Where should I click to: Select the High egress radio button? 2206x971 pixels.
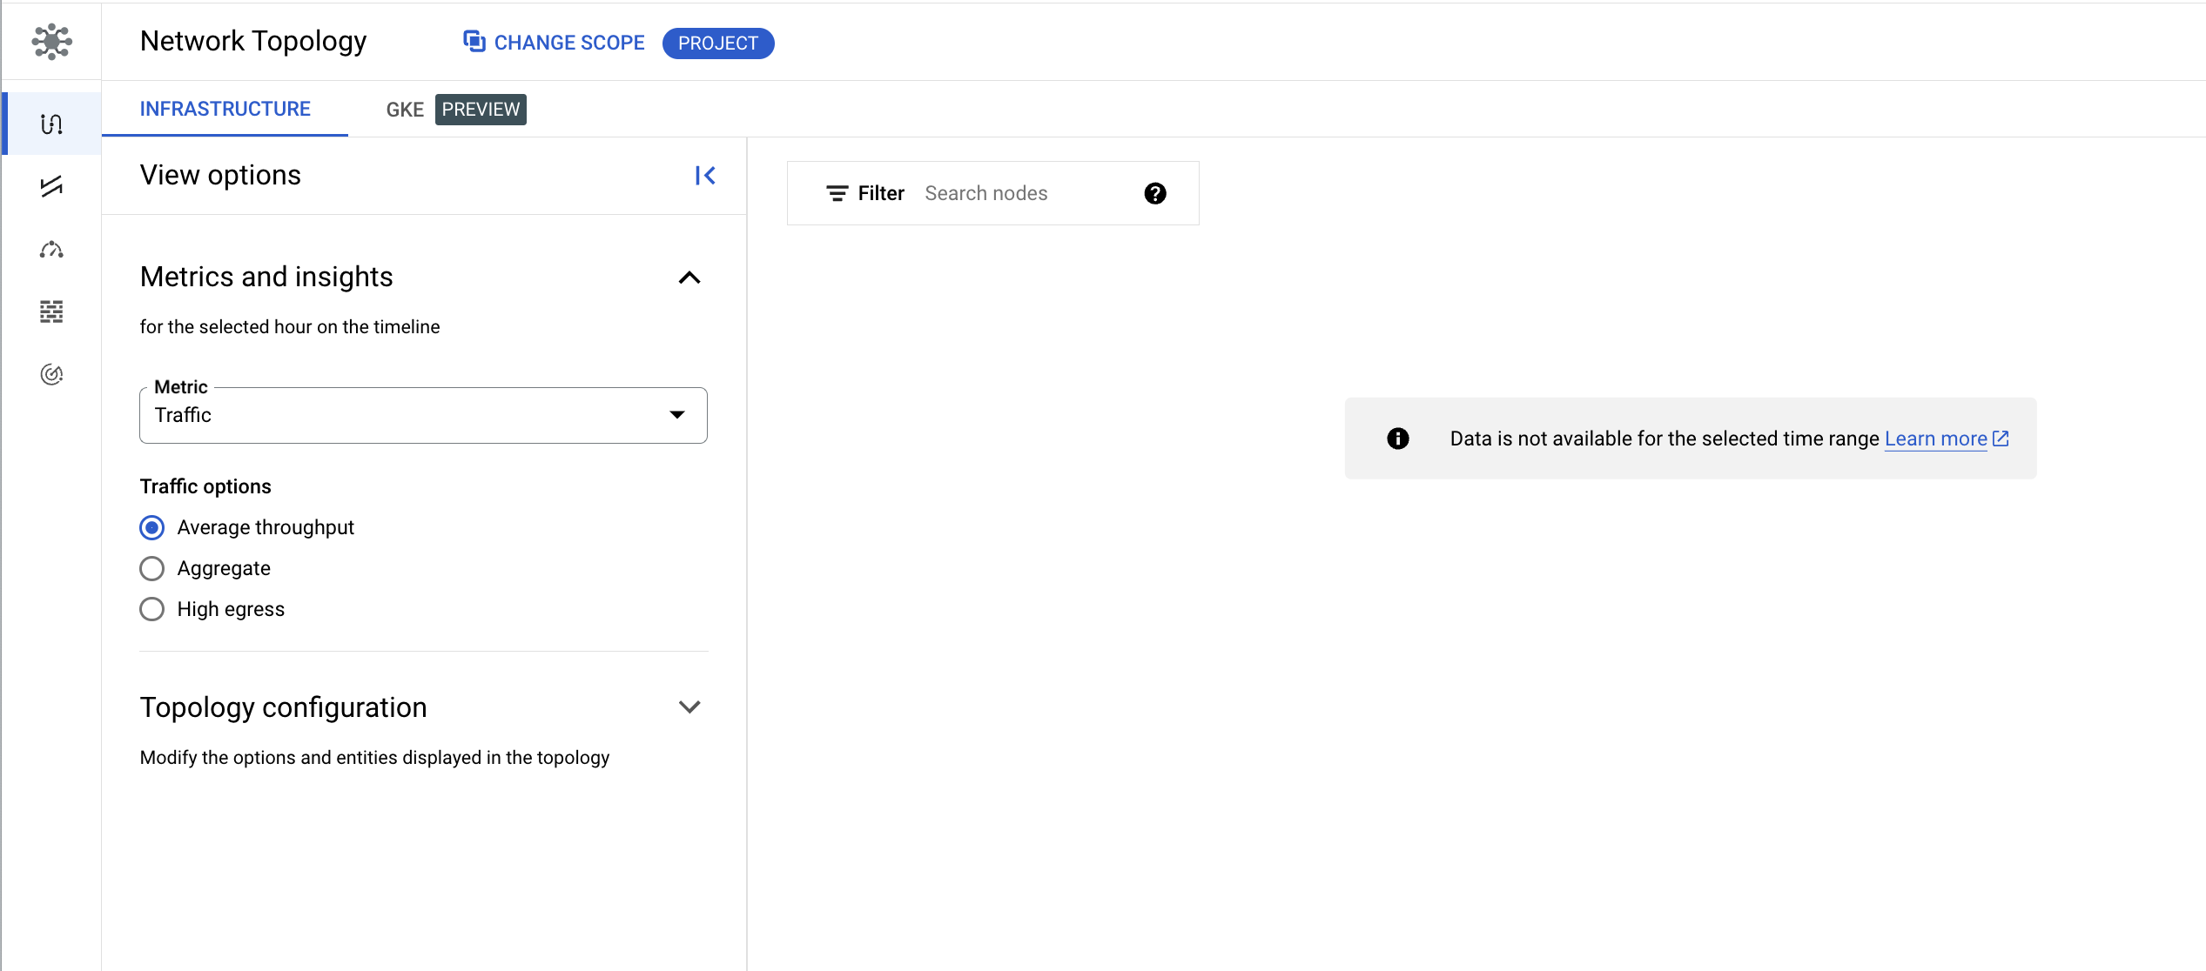(152, 609)
